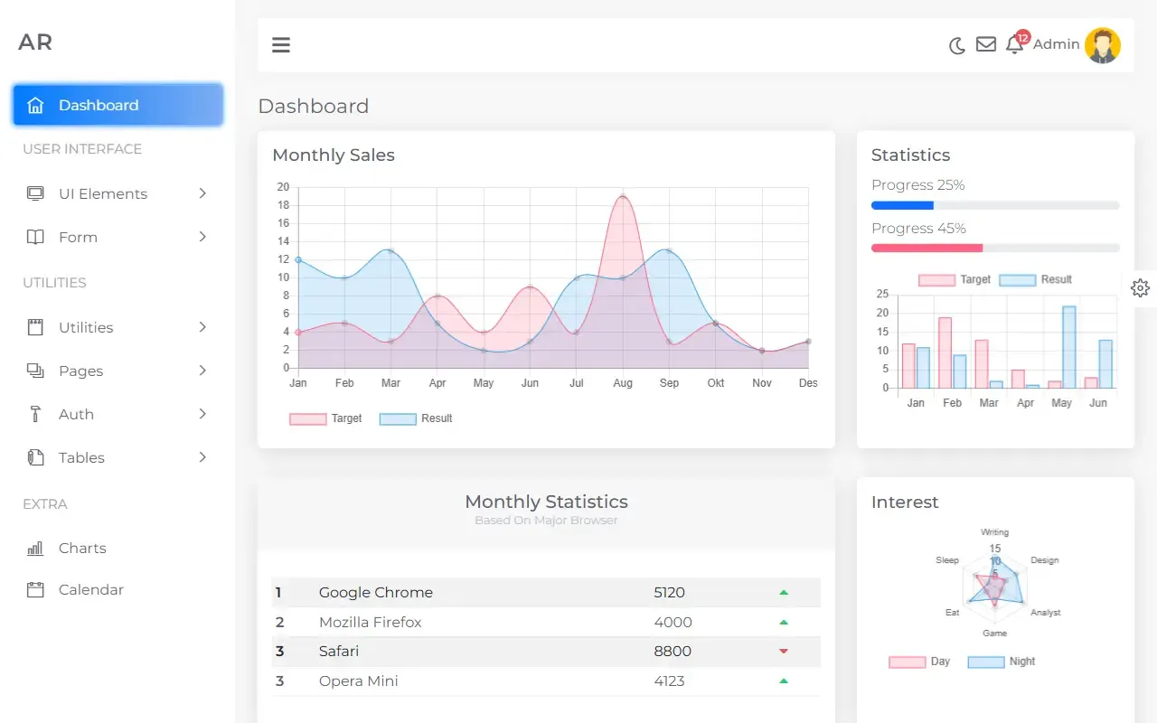The image size is (1157, 723).
Task: Click the Charts bar graph icon
Action: coord(35,548)
